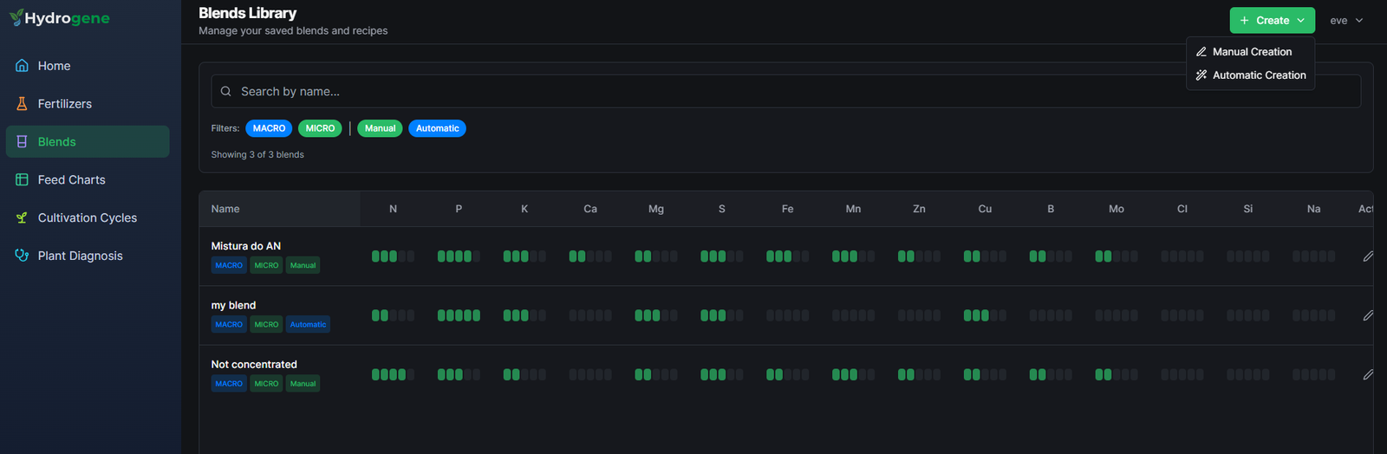
Task: Select the Blends sidebar item
Action: [88, 142]
